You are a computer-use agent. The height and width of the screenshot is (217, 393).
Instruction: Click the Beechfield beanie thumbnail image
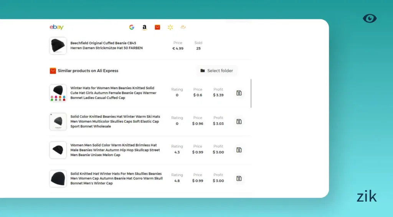click(58, 46)
